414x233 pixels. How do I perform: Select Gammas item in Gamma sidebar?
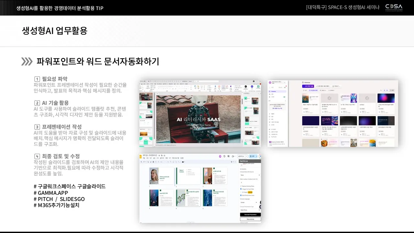pos(274,92)
